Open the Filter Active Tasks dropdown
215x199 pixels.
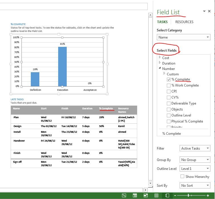click(x=195, y=148)
